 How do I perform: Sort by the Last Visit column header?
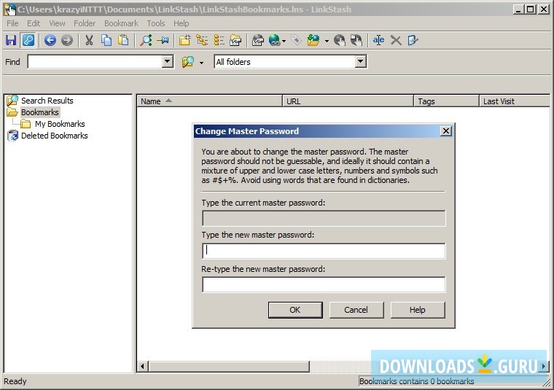(515, 101)
